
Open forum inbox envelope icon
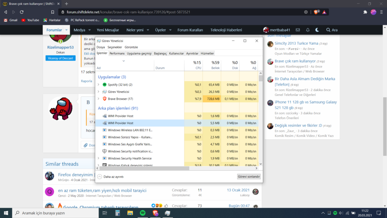pos(298,30)
